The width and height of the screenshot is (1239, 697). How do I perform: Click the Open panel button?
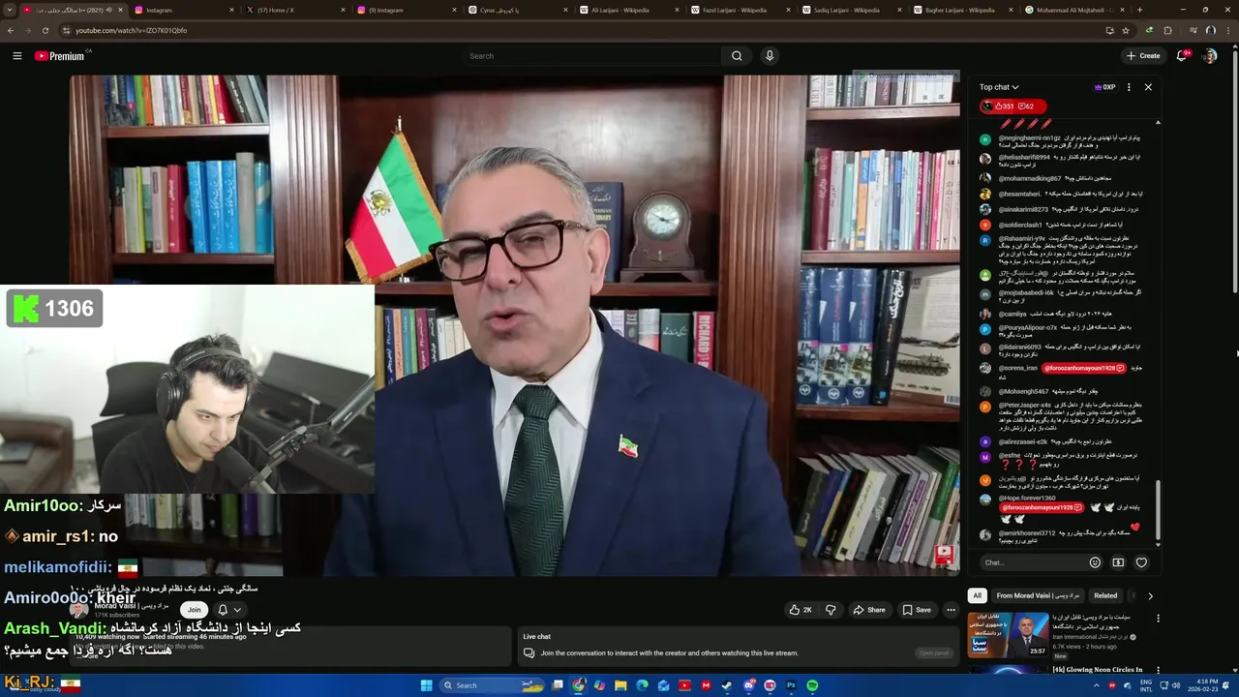pyautogui.click(x=934, y=652)
